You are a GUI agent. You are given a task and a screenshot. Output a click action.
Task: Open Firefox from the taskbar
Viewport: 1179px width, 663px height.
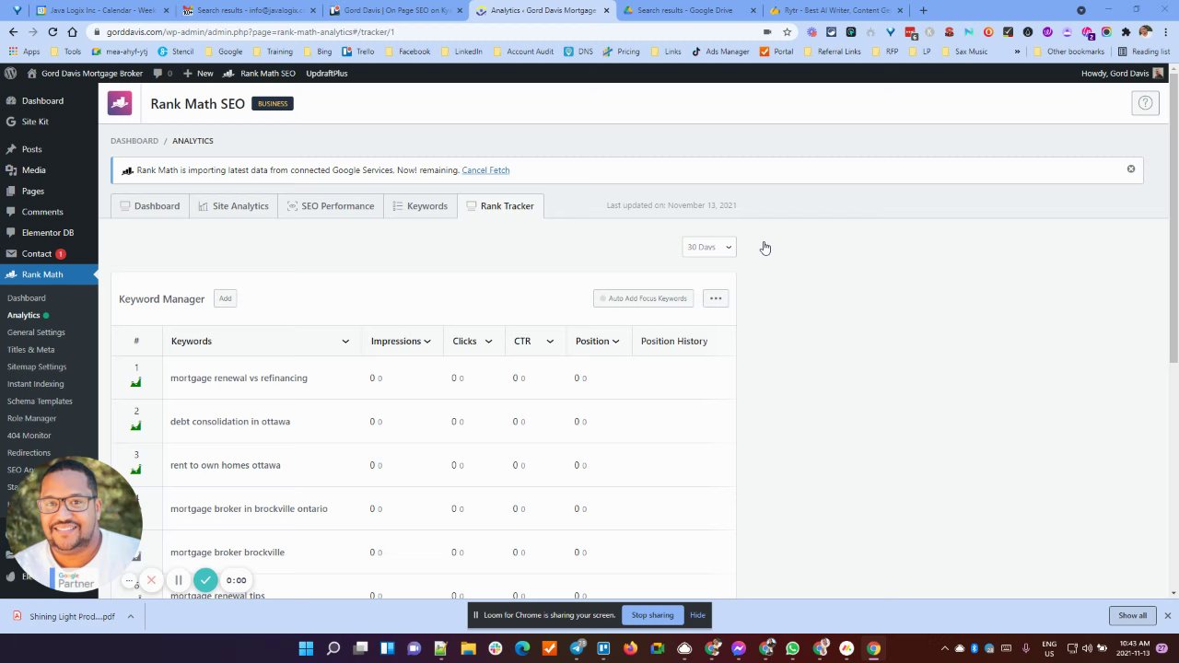point(630,648)
